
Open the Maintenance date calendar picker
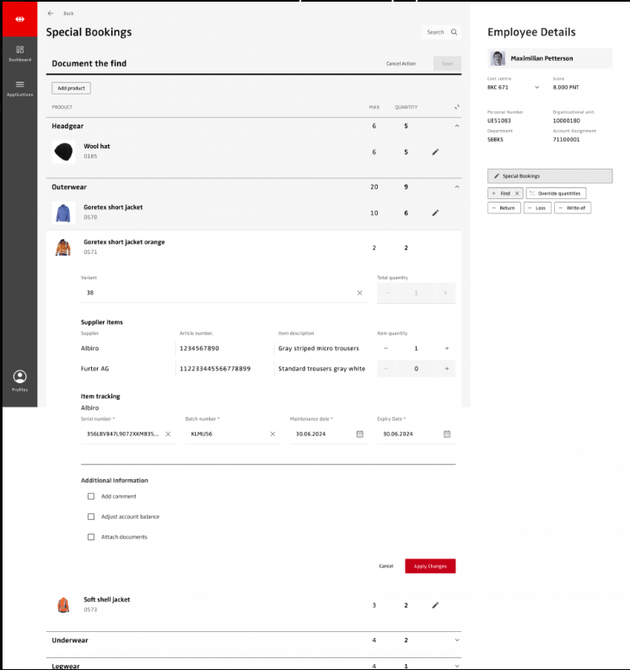359,434
